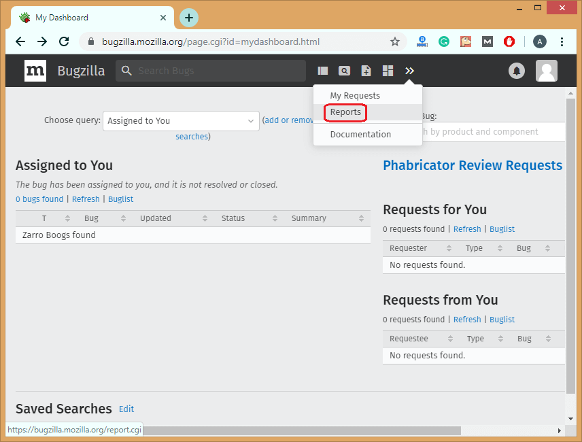582x442 pixels.
Task: Click the scroll down arrow
Action: click(570, 419)
